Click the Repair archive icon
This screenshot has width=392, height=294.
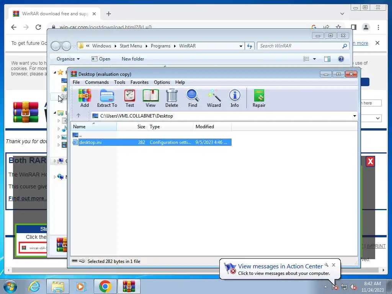coord(259,98)
